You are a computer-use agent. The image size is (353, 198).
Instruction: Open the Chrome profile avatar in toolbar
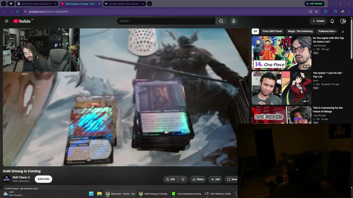pyautogui.click(x=342, y=12)
